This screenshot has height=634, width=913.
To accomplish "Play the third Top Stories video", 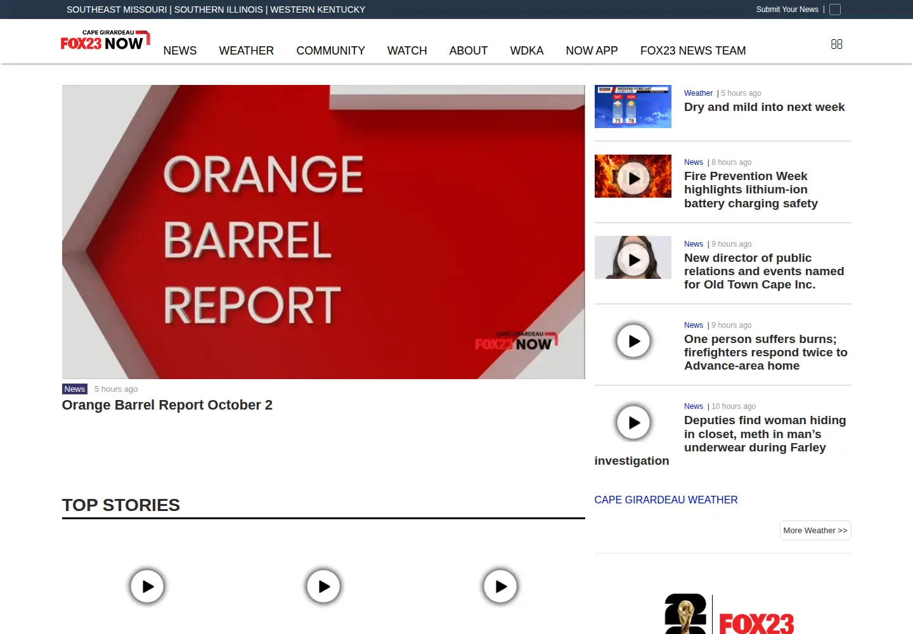I will (x=500, y=586).
